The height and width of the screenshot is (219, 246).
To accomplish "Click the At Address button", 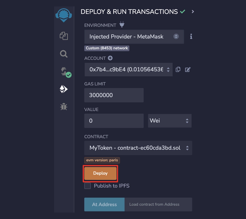I will tap(104, 204).
